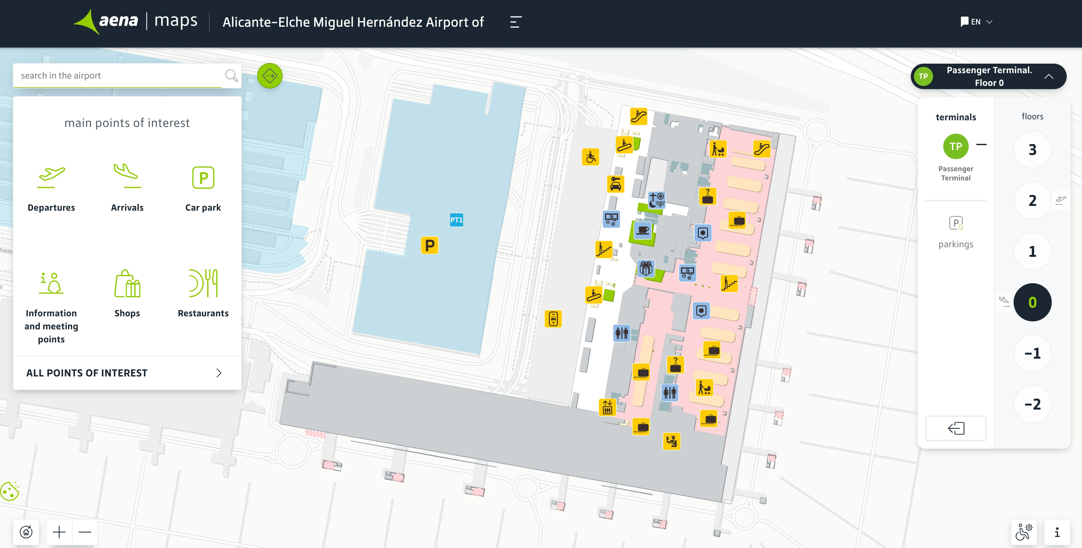Collapse the Passenger Terminal Floor 0 header
This screenshot has width=1082, height=548.
click(1049, 77)
